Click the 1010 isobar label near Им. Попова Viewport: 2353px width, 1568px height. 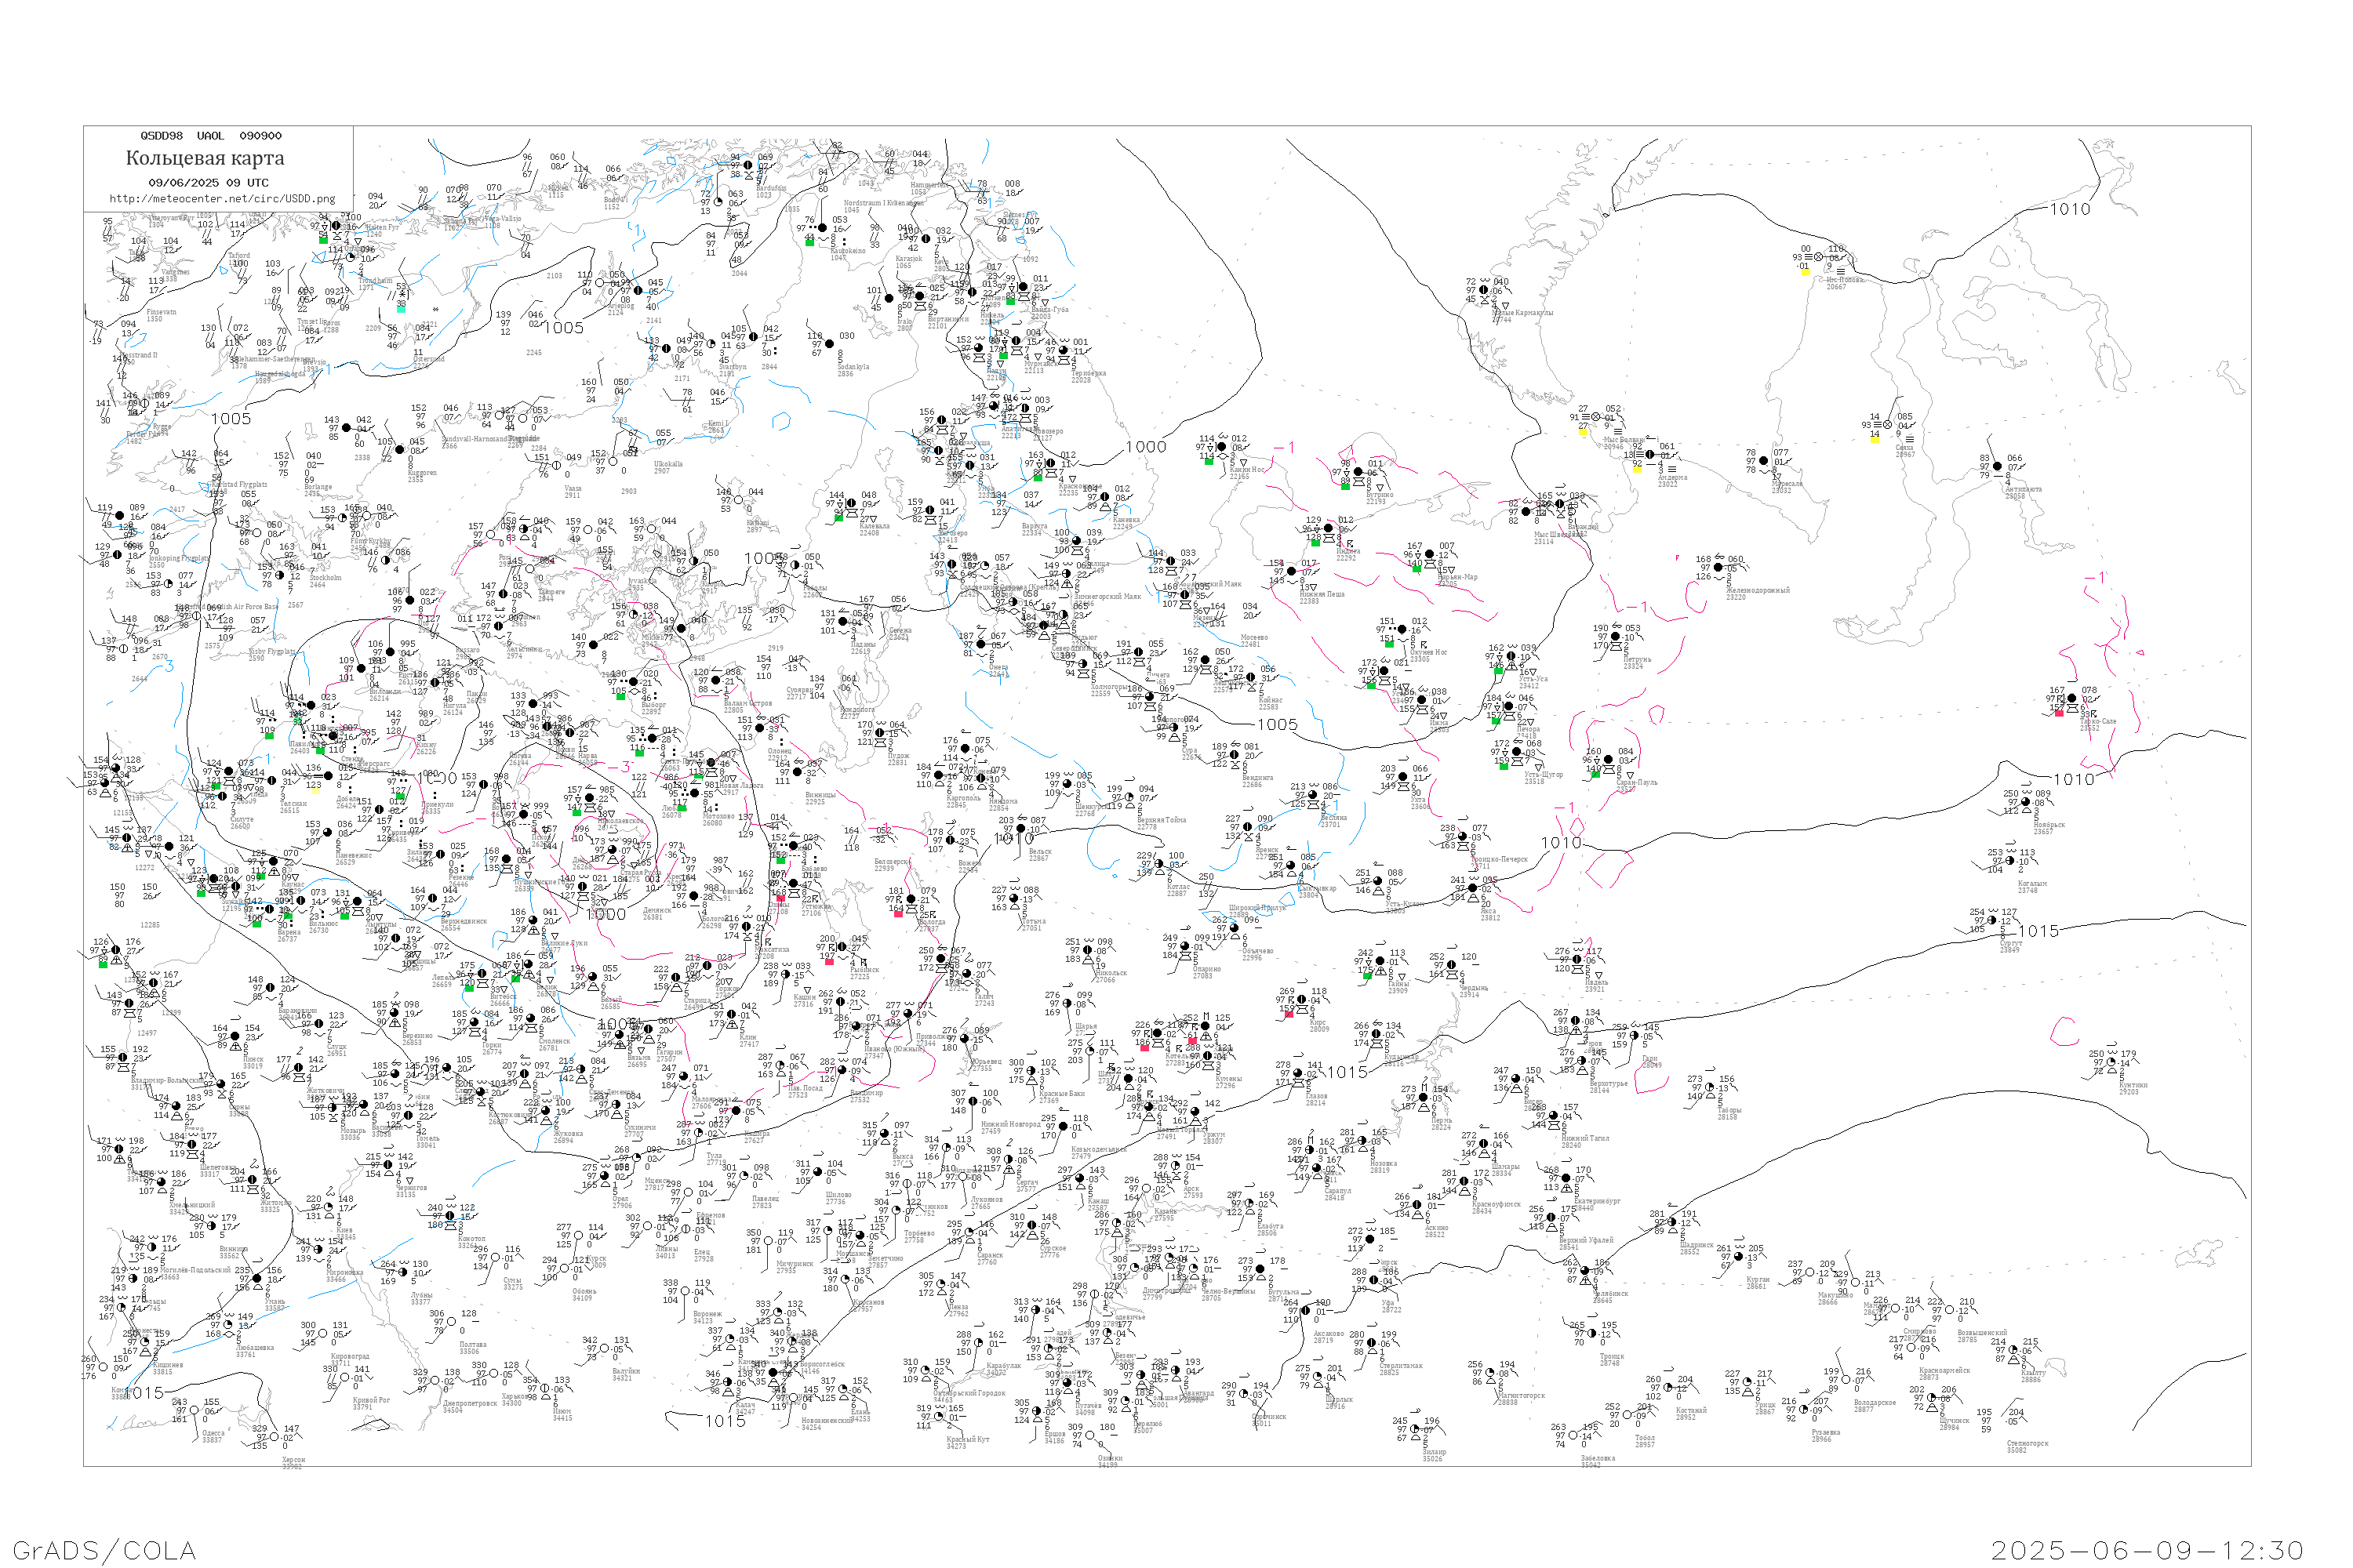[x=2071, y=209]
